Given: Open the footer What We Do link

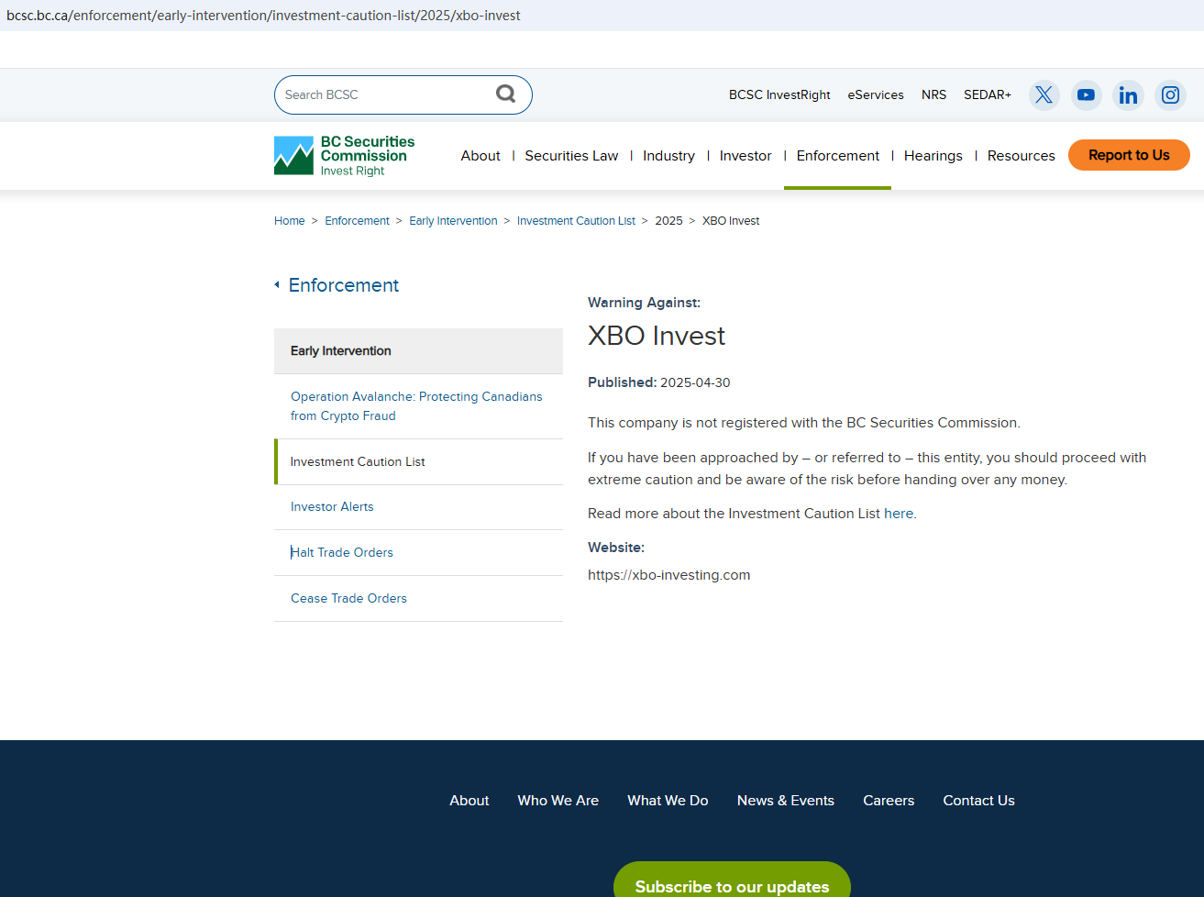Looking at the screenshot, I should pos(668,801).
